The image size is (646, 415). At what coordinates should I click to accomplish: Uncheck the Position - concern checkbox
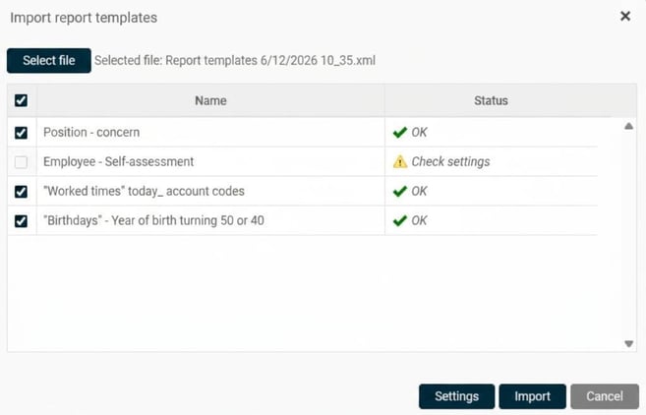point(21,133)
